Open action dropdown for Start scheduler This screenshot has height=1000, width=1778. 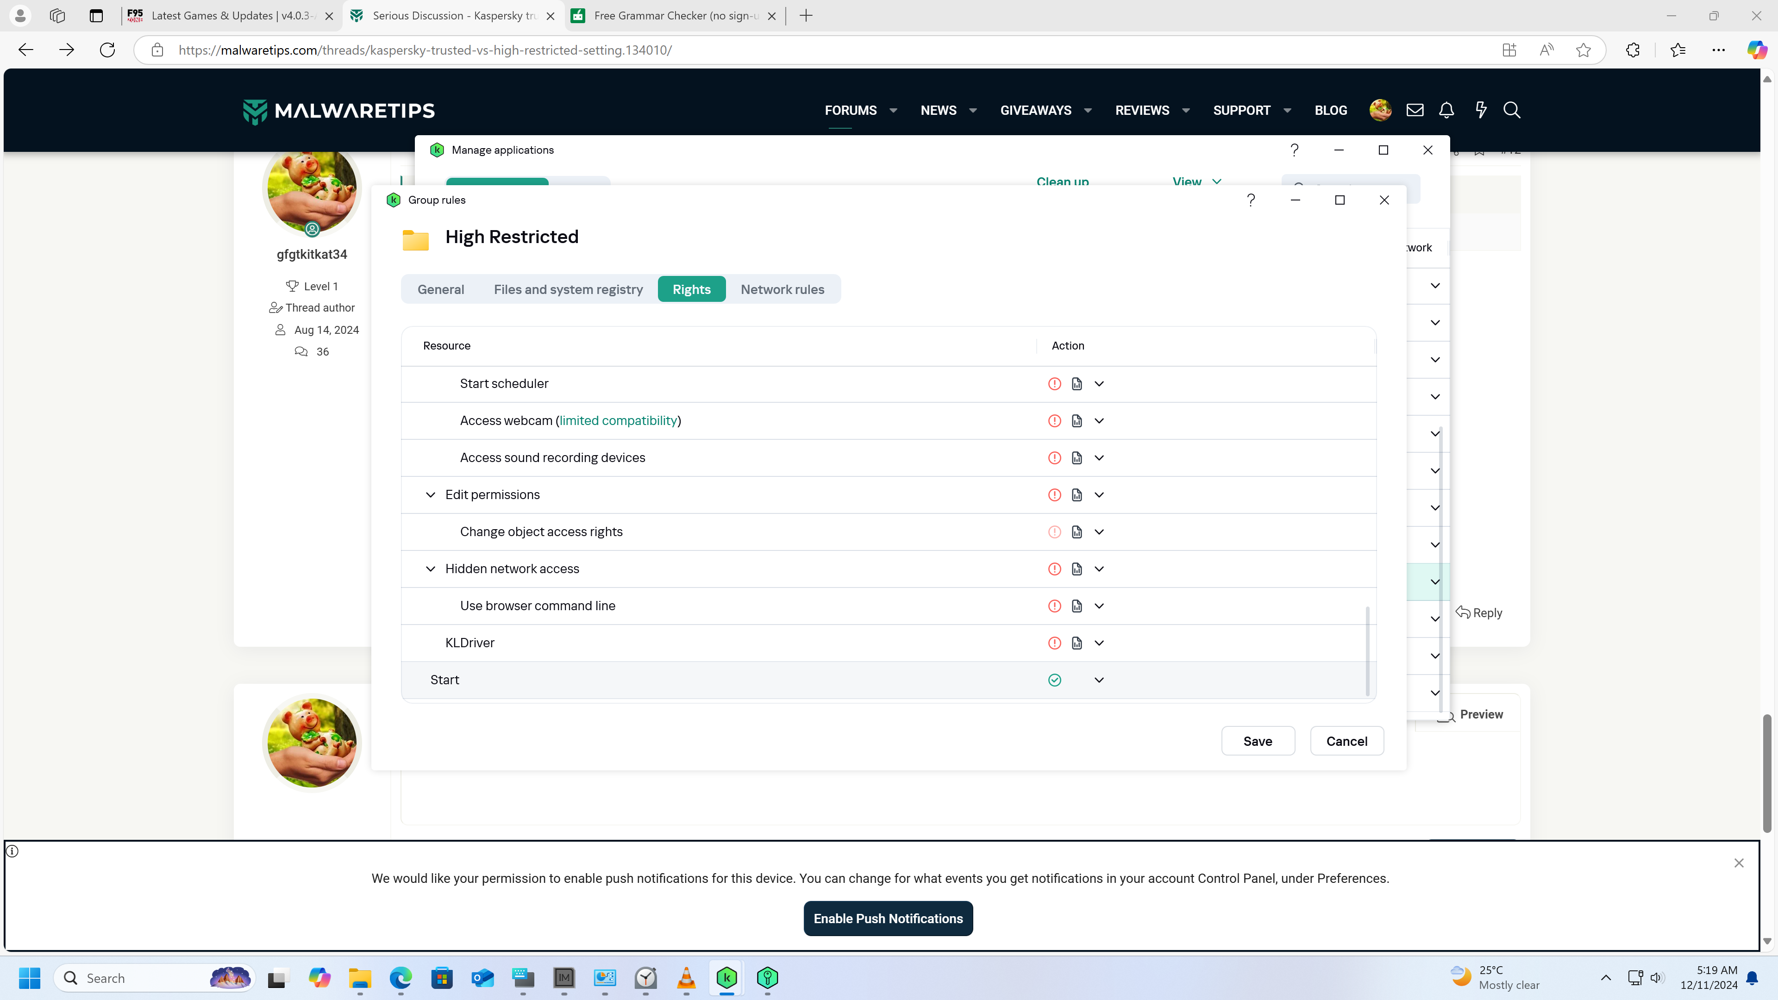[1099, 384]
